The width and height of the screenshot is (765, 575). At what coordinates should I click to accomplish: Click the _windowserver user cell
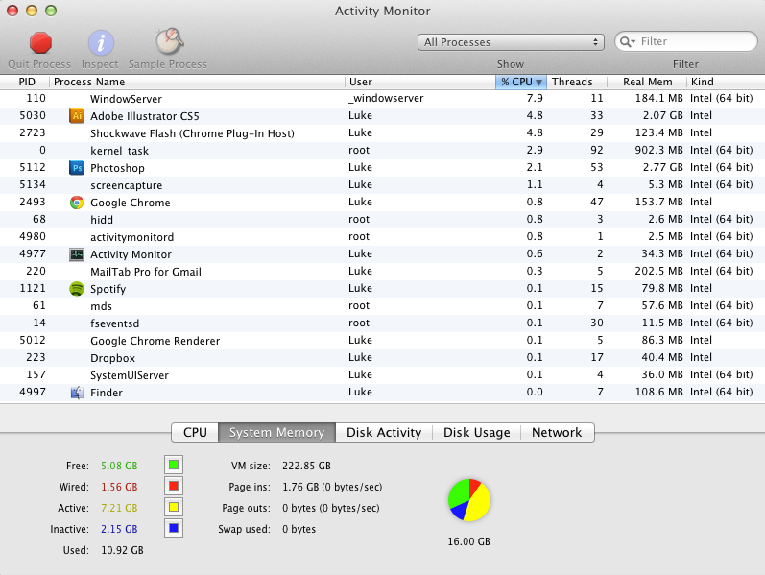pos(386,98)
